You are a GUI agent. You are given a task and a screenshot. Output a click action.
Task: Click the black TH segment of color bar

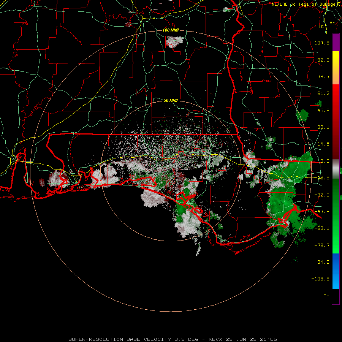(x=336, y=296)
